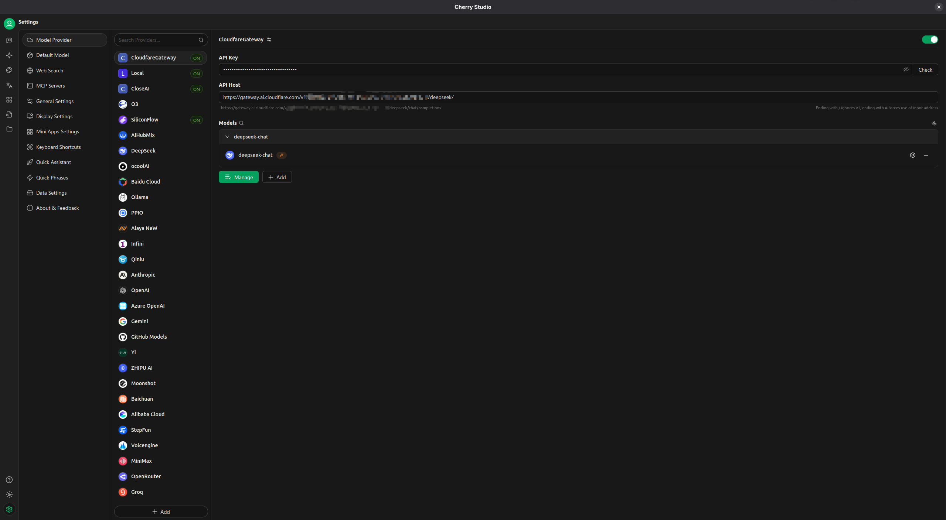
Task: Select the Local provider
Action: (x=160, y=73)
